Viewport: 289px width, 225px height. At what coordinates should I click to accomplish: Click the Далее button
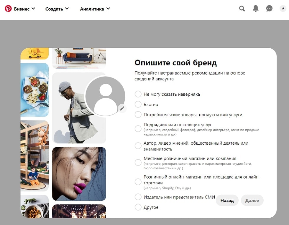tap(252, 200)
